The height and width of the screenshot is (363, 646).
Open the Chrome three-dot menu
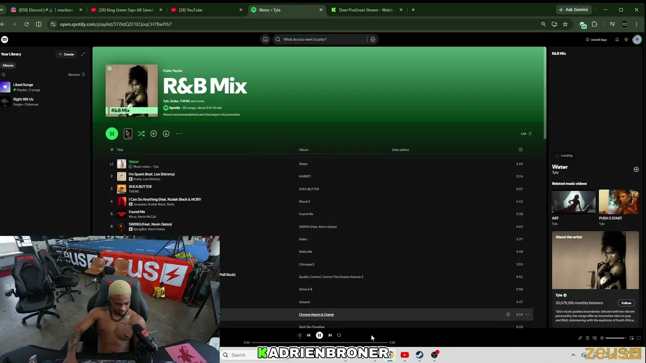pyautogui.click(x=637, y=24)
